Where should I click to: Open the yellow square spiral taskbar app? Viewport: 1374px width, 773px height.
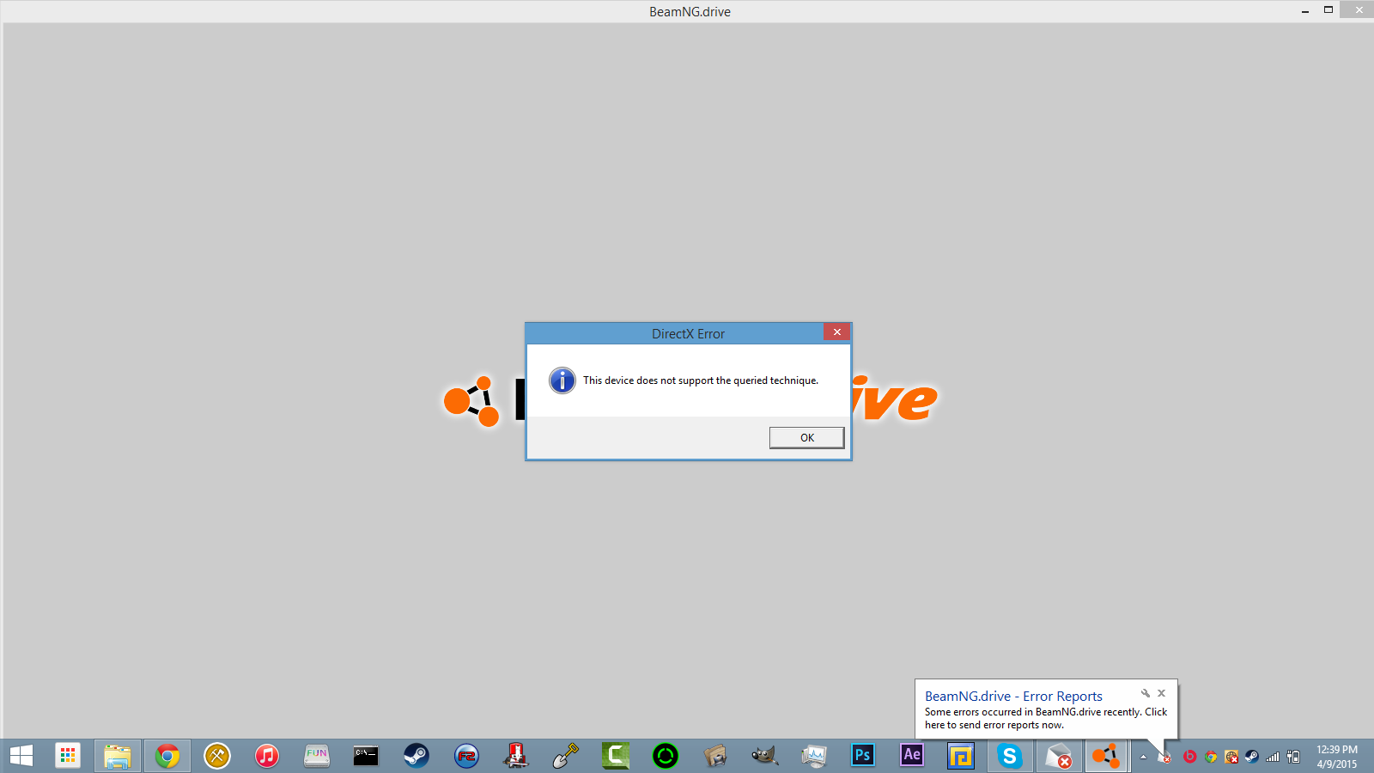pyautogui.click(x=961, y=756)
